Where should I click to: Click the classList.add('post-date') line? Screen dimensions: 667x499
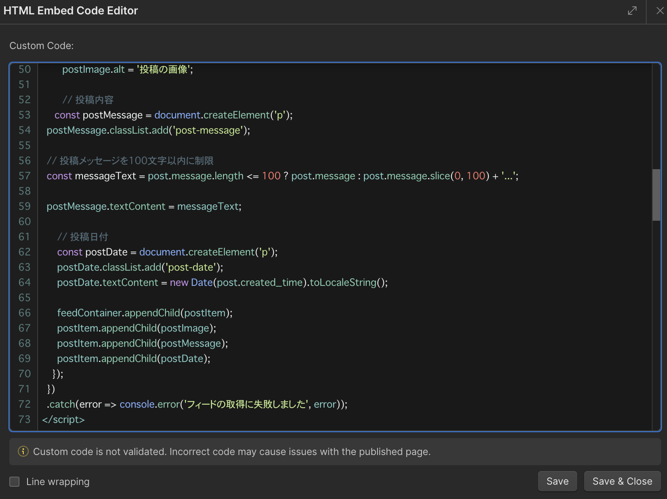(140, 267)
